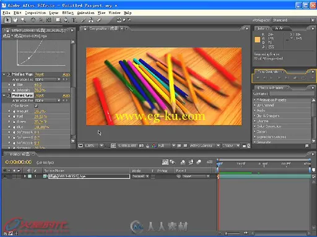
Task: Open Animation Presets dropdown under Misfire Vignette
Action: (48, 79)
